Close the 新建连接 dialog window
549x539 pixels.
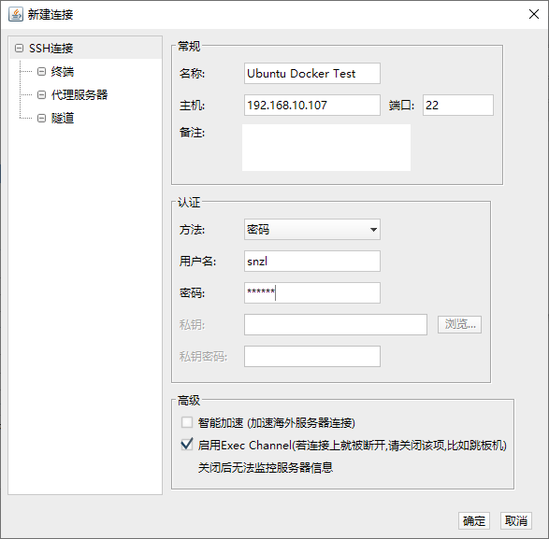coord(534,14)
